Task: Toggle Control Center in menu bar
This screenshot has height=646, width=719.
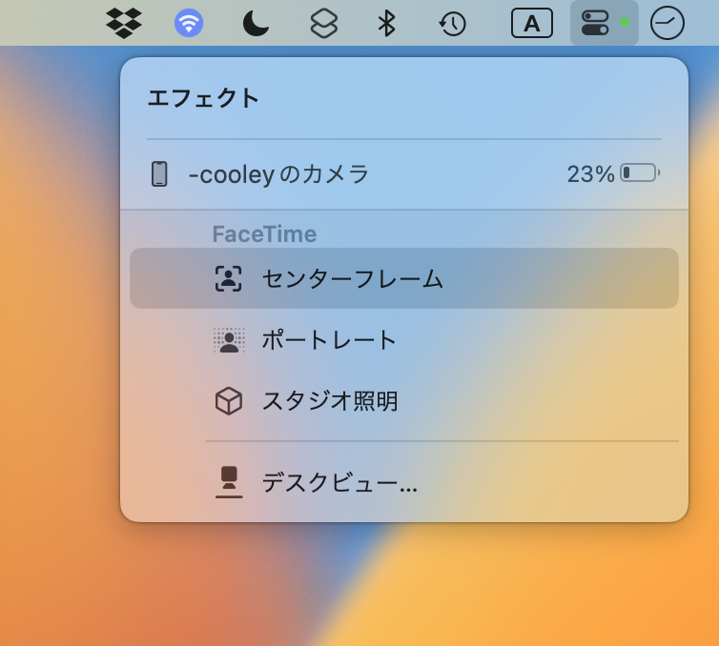Action: click(604, 23)
